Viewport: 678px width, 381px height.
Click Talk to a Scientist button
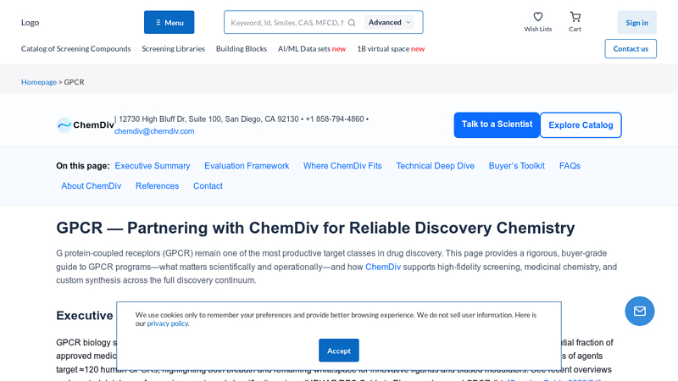[x=497, y=124]
